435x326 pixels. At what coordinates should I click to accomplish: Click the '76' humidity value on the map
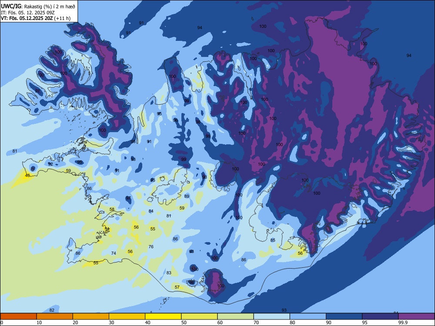tap(151, 246)
